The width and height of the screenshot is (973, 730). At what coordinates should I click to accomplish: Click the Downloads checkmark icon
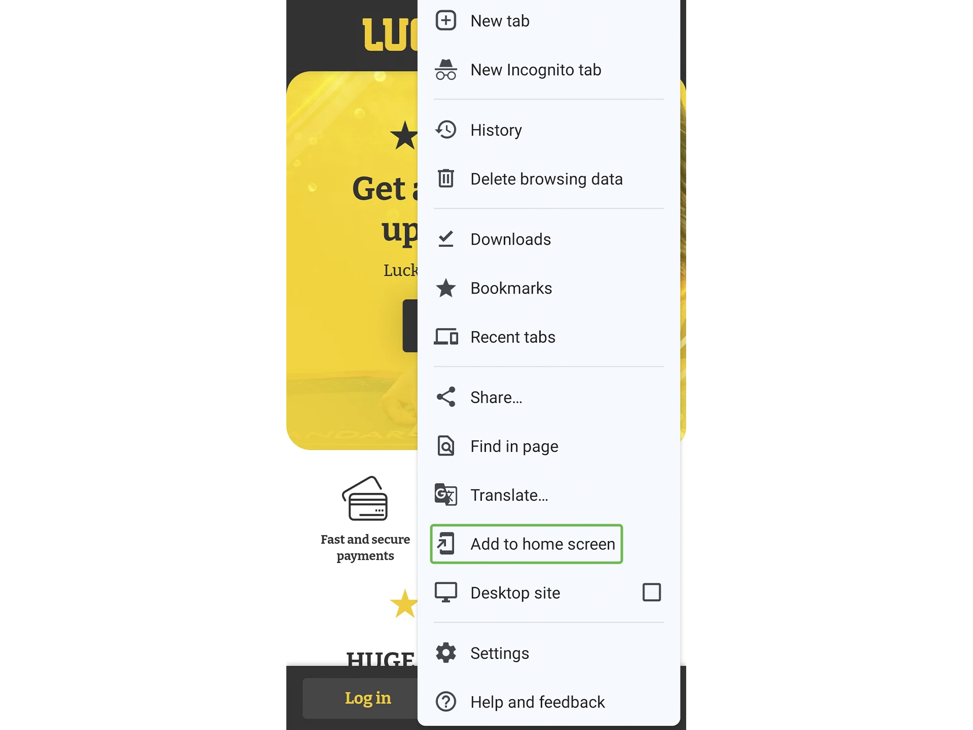pyautogui.click(x=446, y=238)
